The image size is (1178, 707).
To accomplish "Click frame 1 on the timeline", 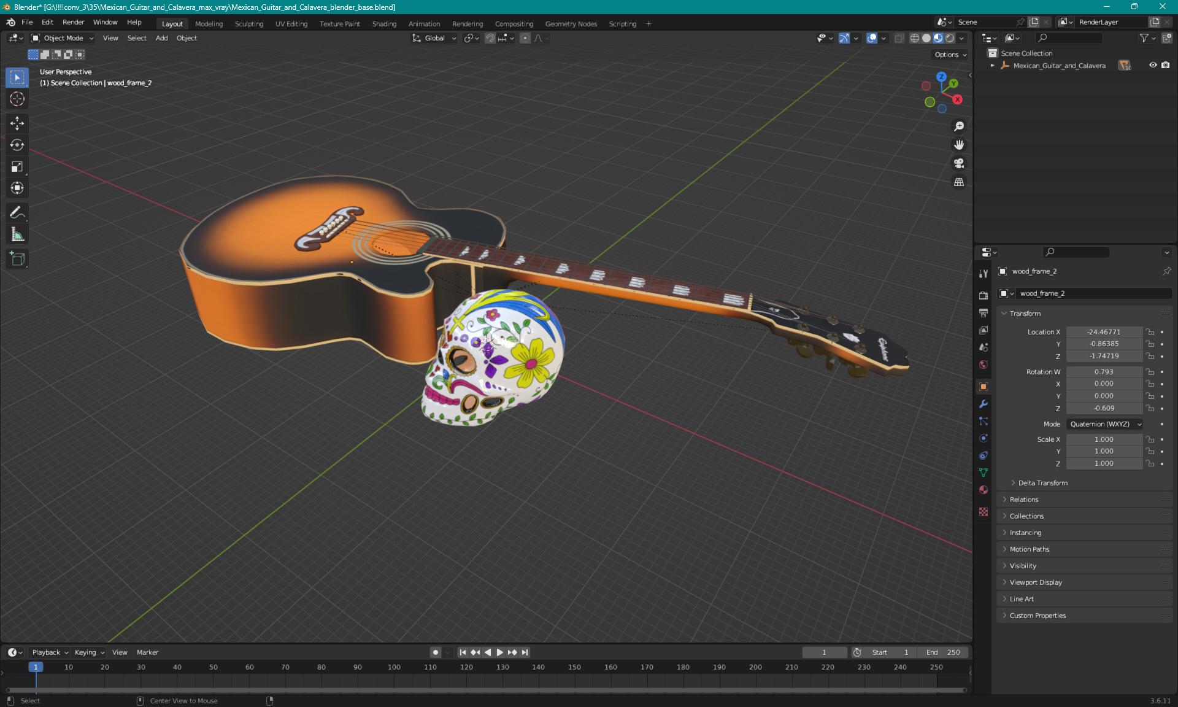I will point(36,666).
